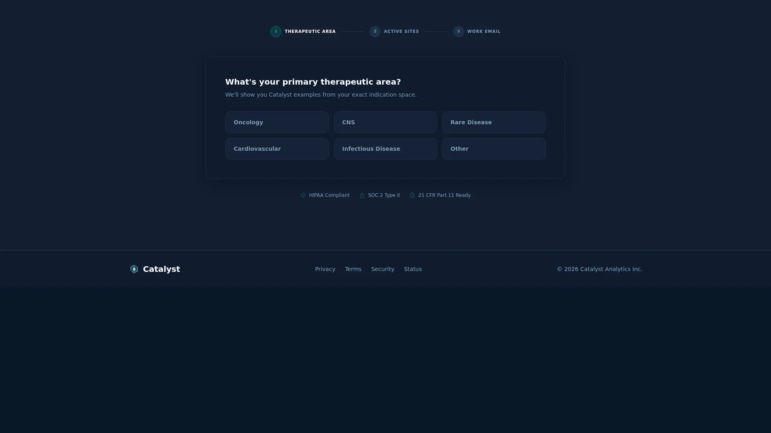Open the Privacy footer link

coord(325,269)
